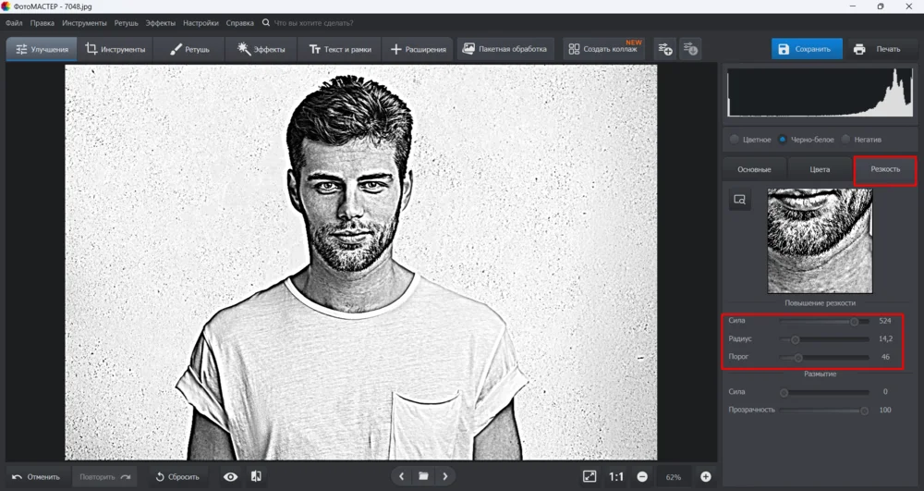Zoom in with the plus icon
Image resolution: width=924 pixels, height=491 pixels.
click(706, 476)
